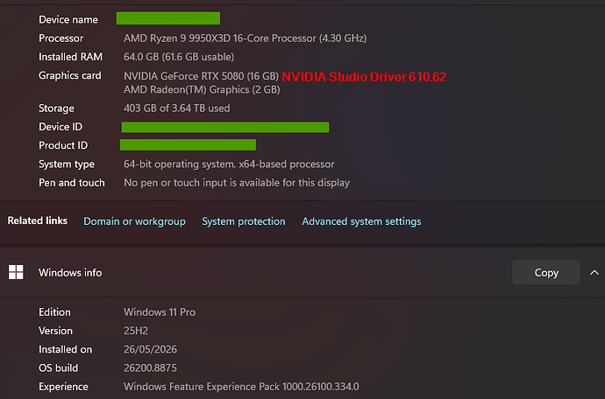
Task: Click the NVIDIA GeForce RTX 5080 entry
Action: pyautogui.click(x=201, y=76)
